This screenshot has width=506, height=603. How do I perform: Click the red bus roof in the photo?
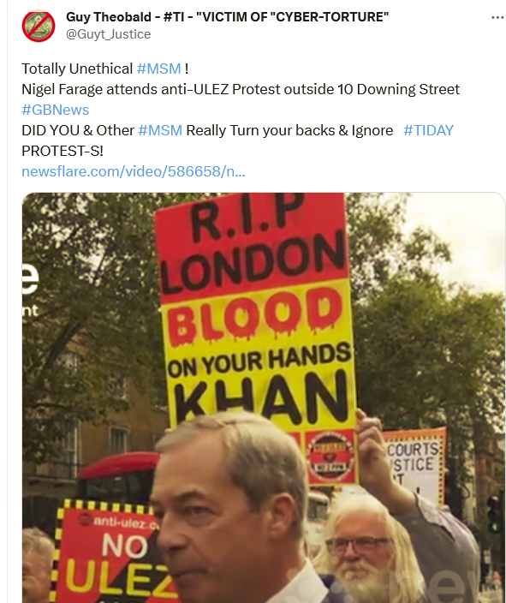119,465
